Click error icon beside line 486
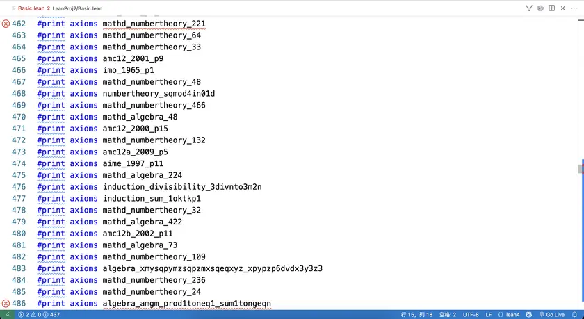 pyautogui.click(x=6, y=304)
